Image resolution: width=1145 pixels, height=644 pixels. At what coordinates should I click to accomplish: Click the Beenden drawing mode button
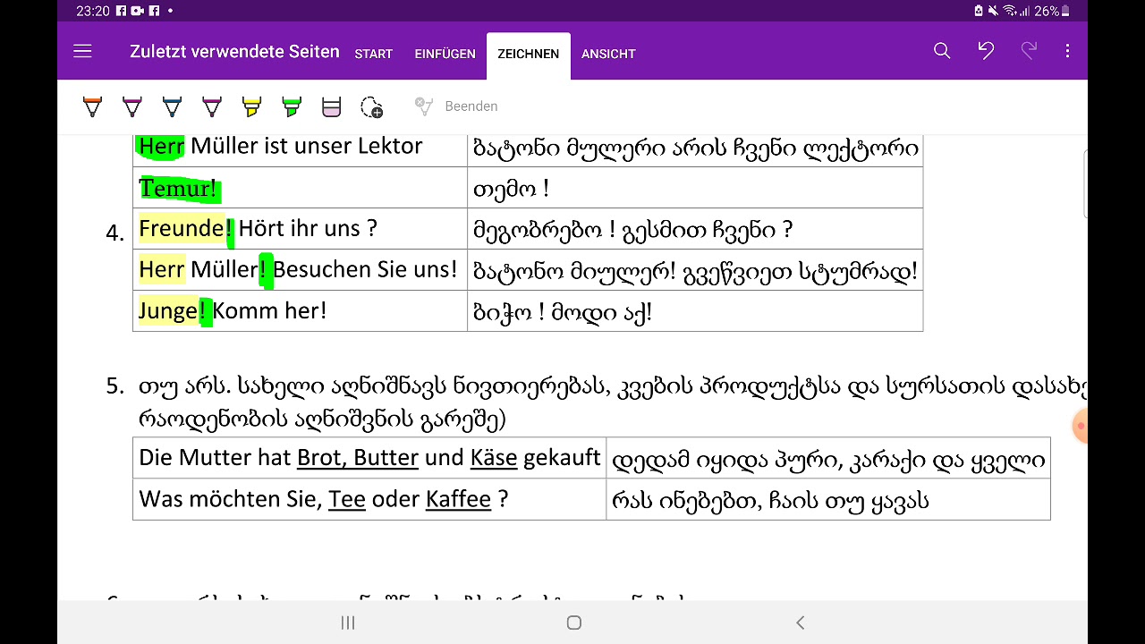tap(456, 106)
